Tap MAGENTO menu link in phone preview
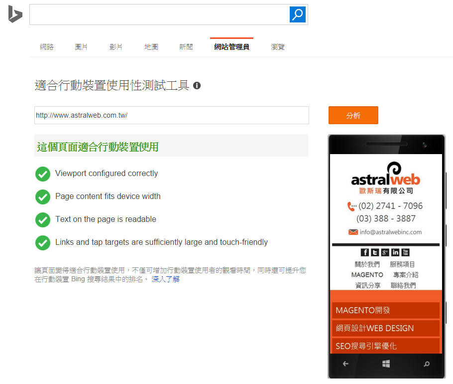 pyautogui.click(x=367, y=275)
